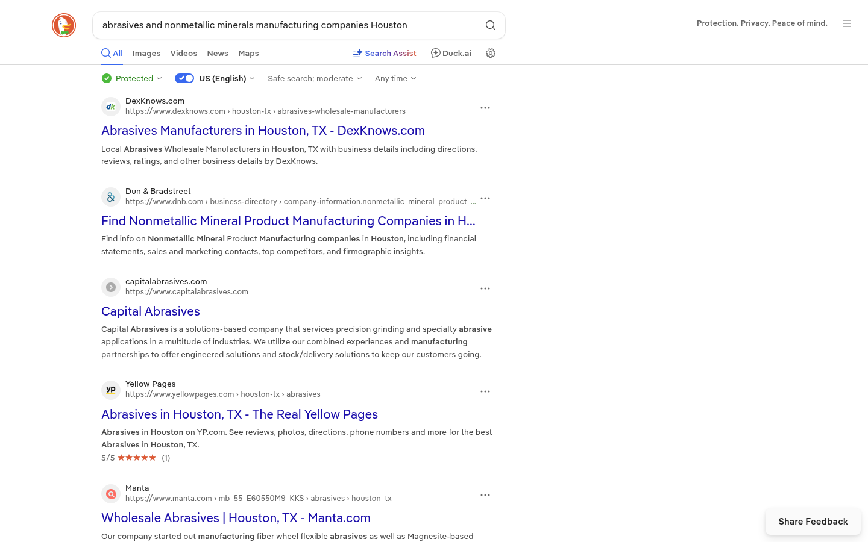The width and height of the screenshot is (868, 542).
Task: Toggle the US (English) region switch
Action: pyautogui.click(x=184, y=78)
